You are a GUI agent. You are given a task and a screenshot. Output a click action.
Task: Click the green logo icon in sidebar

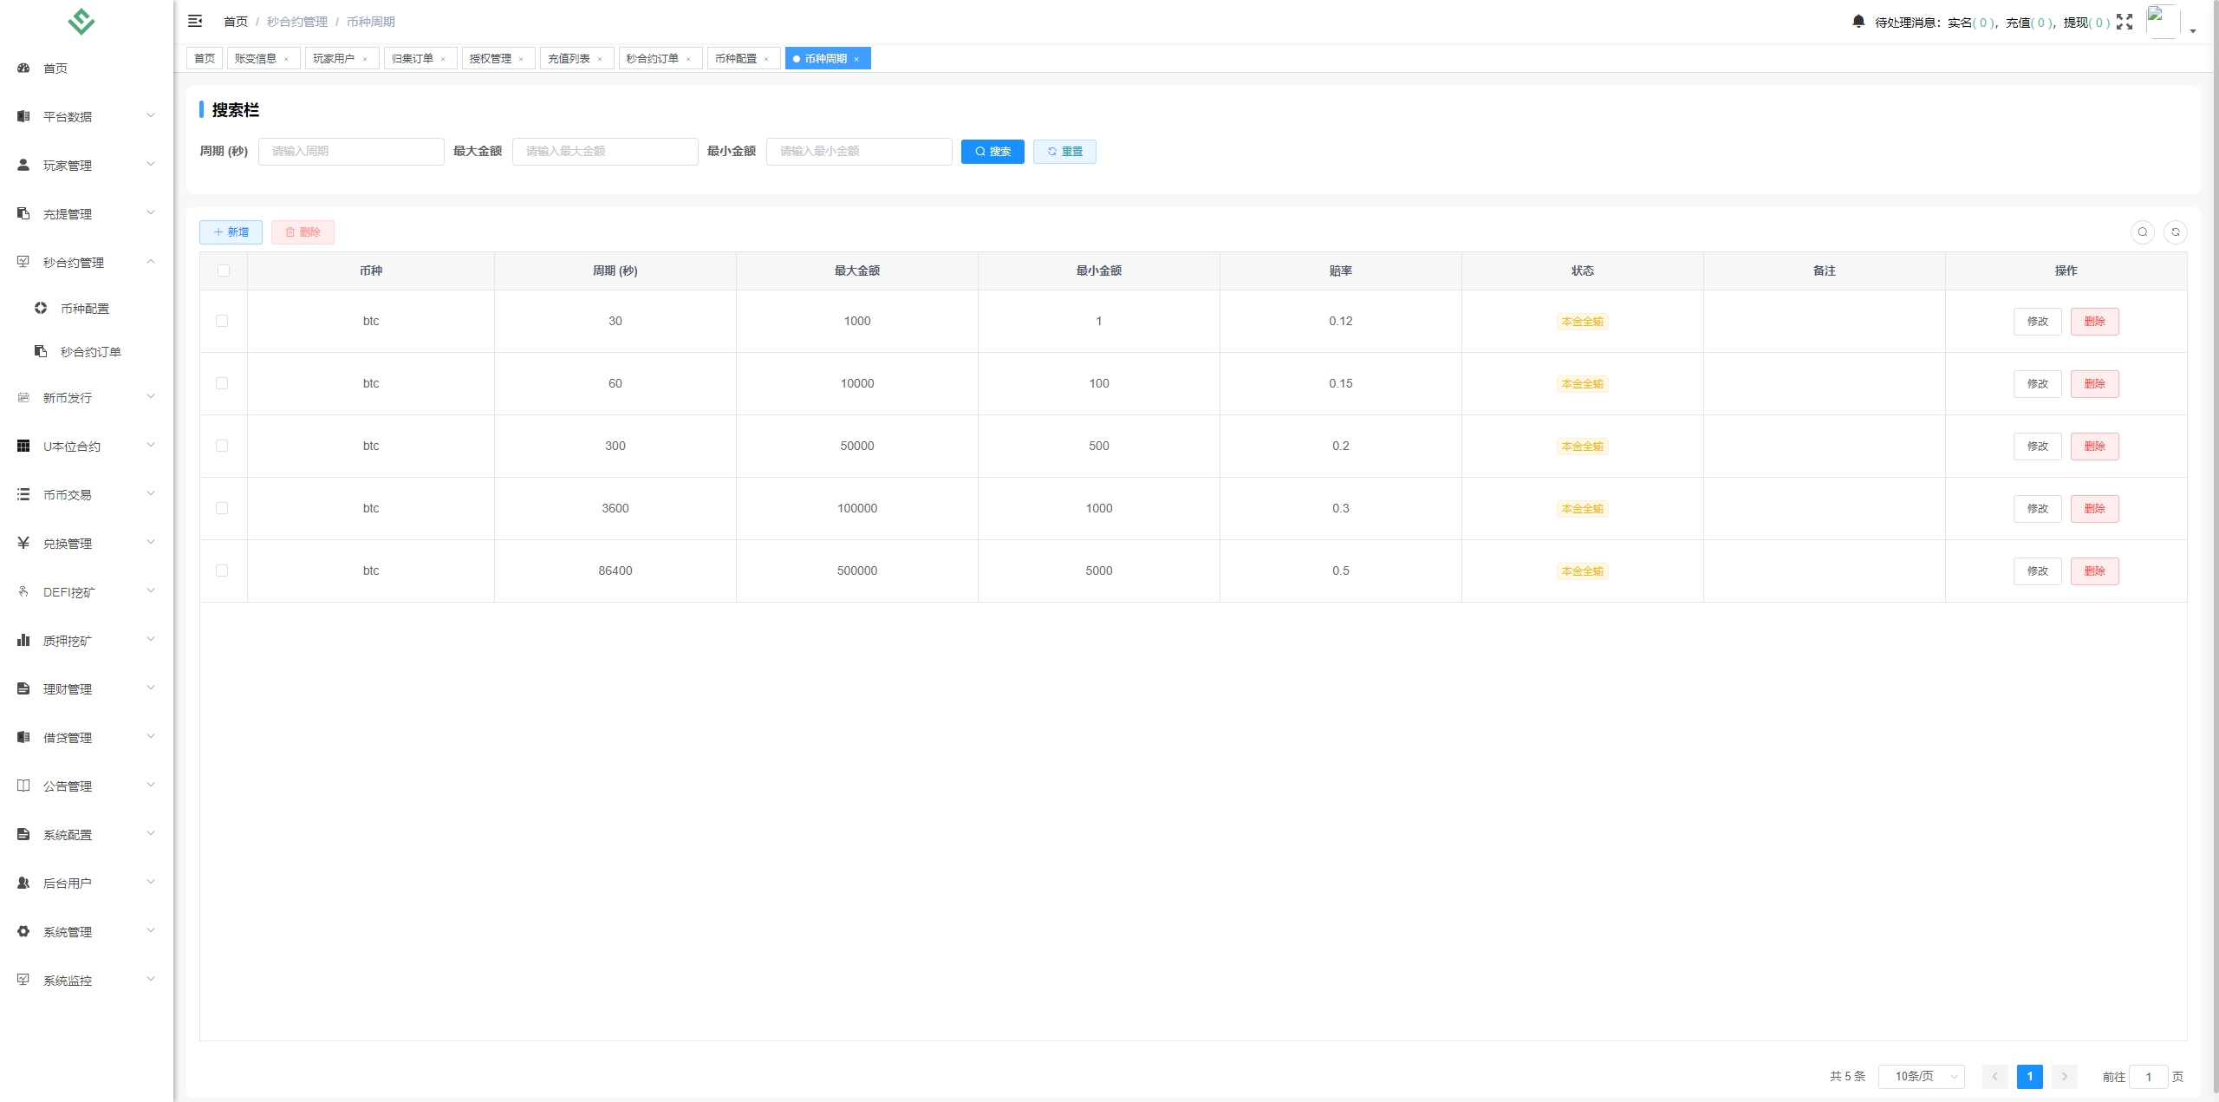click(81, 22)
